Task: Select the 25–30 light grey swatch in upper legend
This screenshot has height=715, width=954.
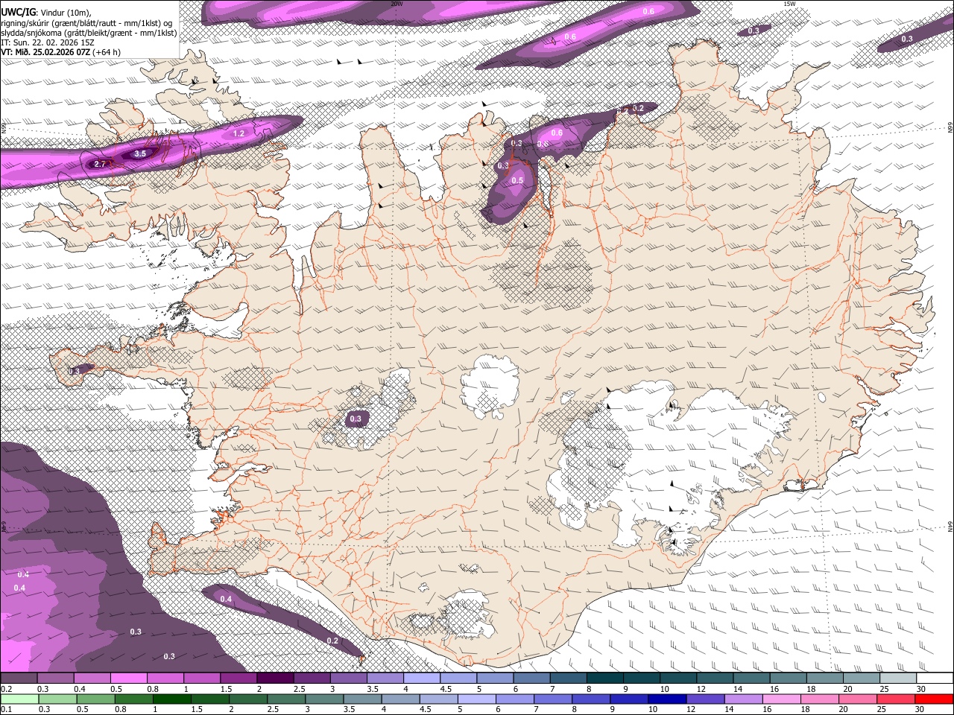Action: click(898, 679)
